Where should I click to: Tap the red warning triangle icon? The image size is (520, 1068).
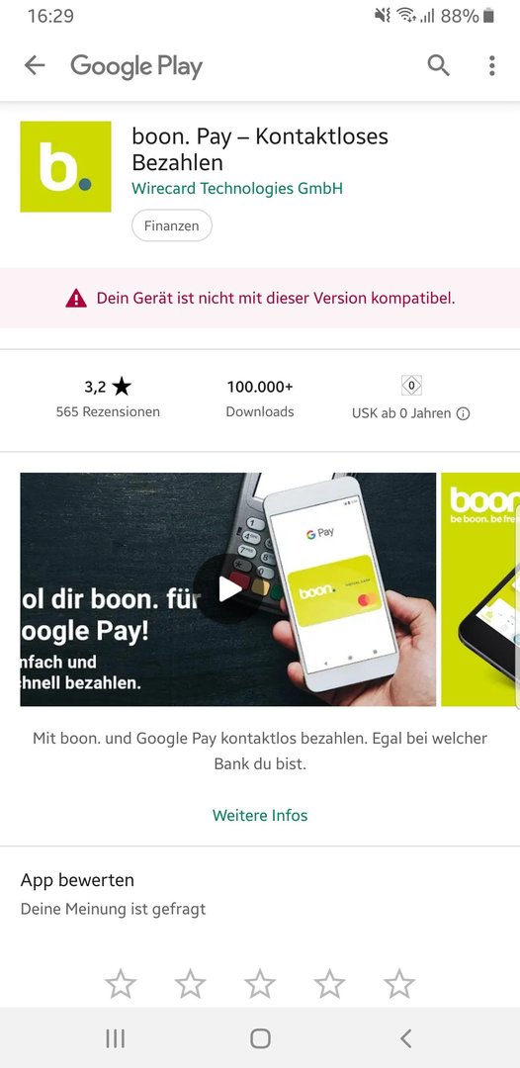tap(76, 299)
